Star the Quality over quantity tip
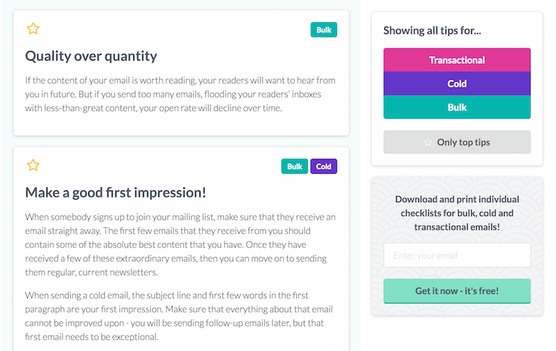 [33, 28]
